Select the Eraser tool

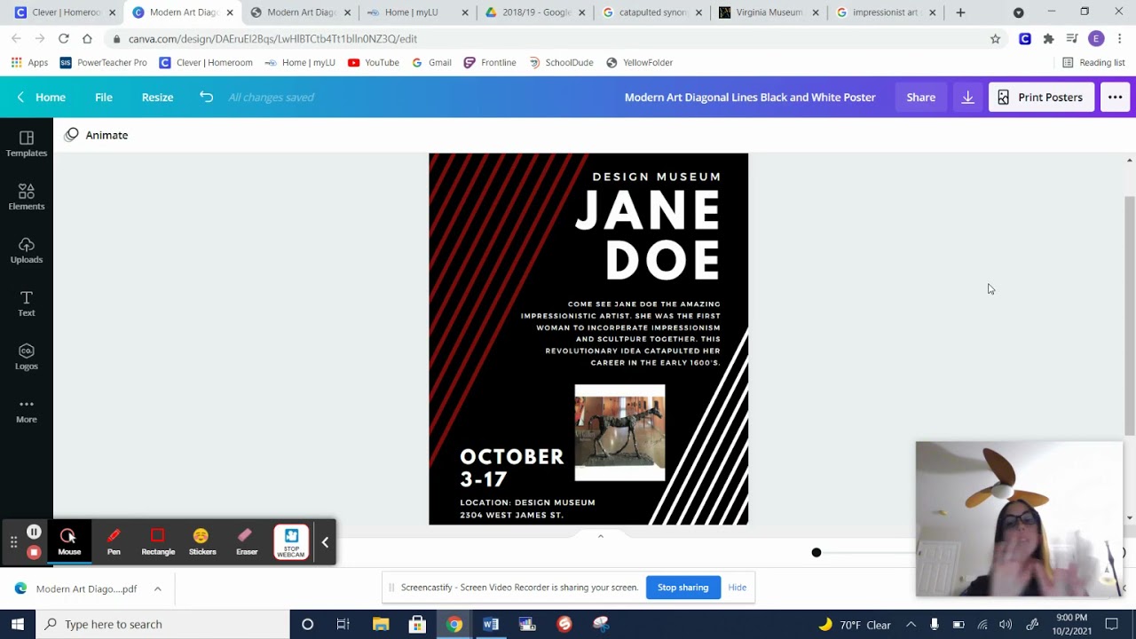(x=246, y=541)
